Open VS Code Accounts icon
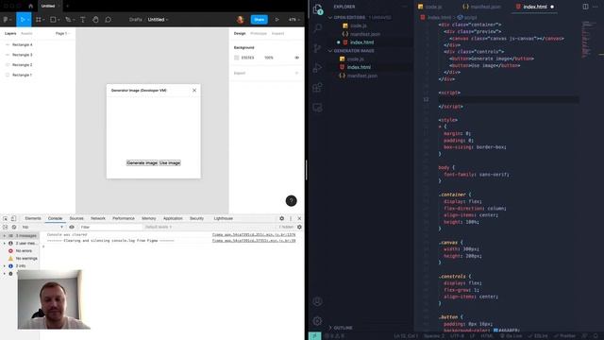The image size is (604, 340). [x=317, y=301]
